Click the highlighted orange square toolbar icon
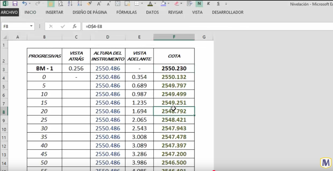 click(x=51, y=4)
